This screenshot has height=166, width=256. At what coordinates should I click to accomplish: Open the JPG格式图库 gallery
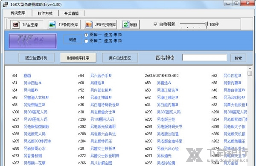click(x=101, y=24)
